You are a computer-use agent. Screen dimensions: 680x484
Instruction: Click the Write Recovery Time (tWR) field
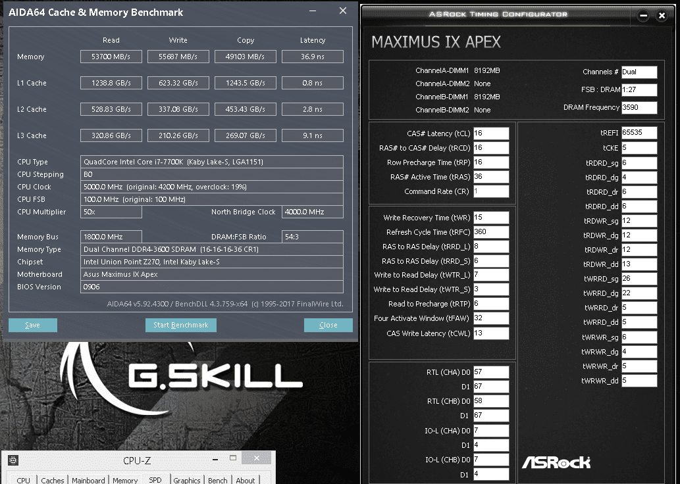(491, 218)
